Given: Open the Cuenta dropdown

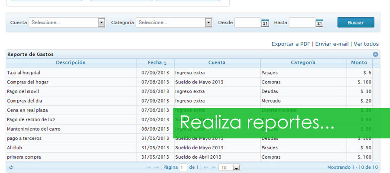Looking at the screenshot, I should 101,22.
